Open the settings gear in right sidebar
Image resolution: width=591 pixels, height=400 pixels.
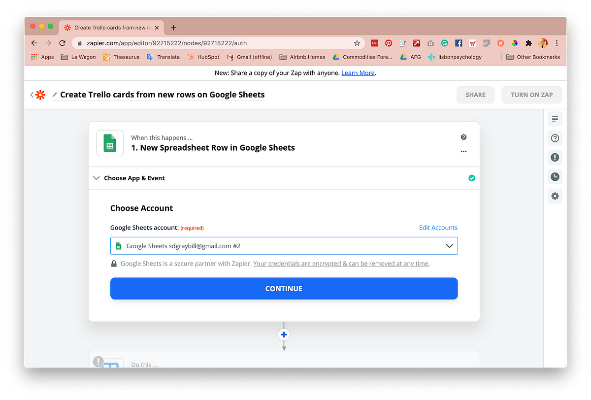point(555,196)
